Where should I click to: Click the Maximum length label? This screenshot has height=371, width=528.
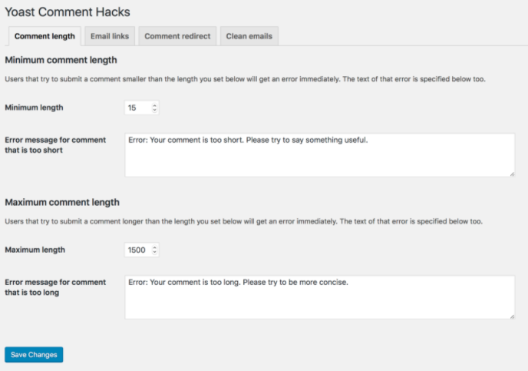pyautogui.click(x=35, y=250)
